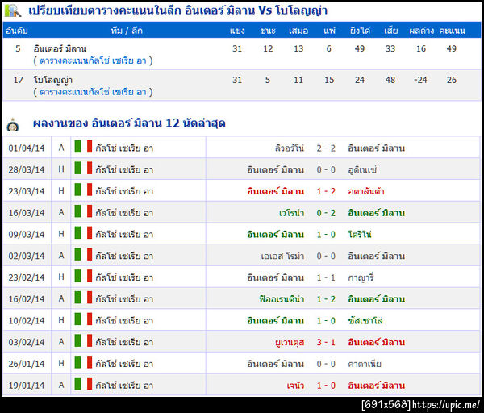Click opponent ซัสเซาโล่ in 10/02/14 match
484x413 pixels.
[x=365, y=321]
